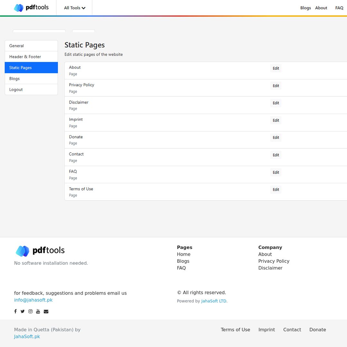Open General settings in sidebar

31,46
